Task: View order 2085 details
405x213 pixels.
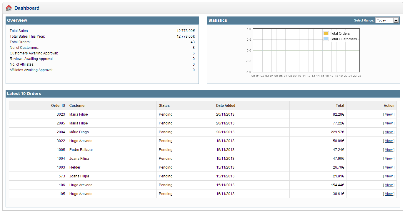Action: (x=389, y=123)
